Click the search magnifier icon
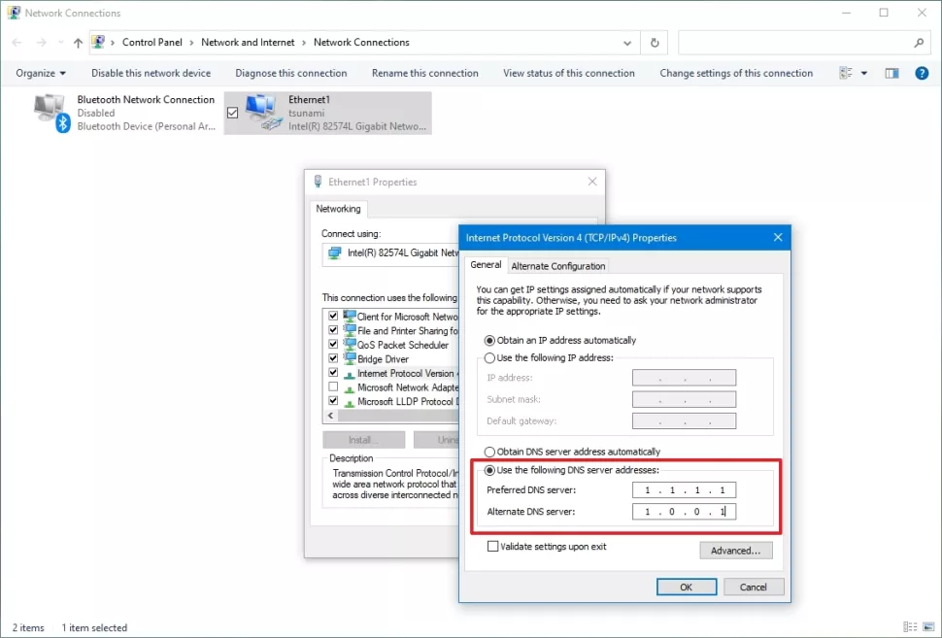Screen dimensions: 942x638 pyautogui.click(x=918, y=43)
